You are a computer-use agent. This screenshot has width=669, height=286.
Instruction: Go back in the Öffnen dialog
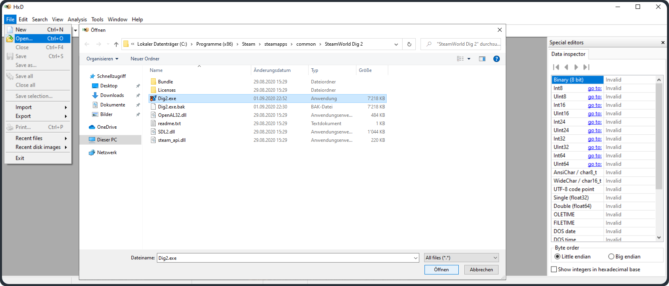tap(87, 44)
